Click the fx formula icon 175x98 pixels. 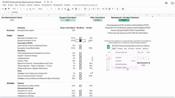point(8,12)
